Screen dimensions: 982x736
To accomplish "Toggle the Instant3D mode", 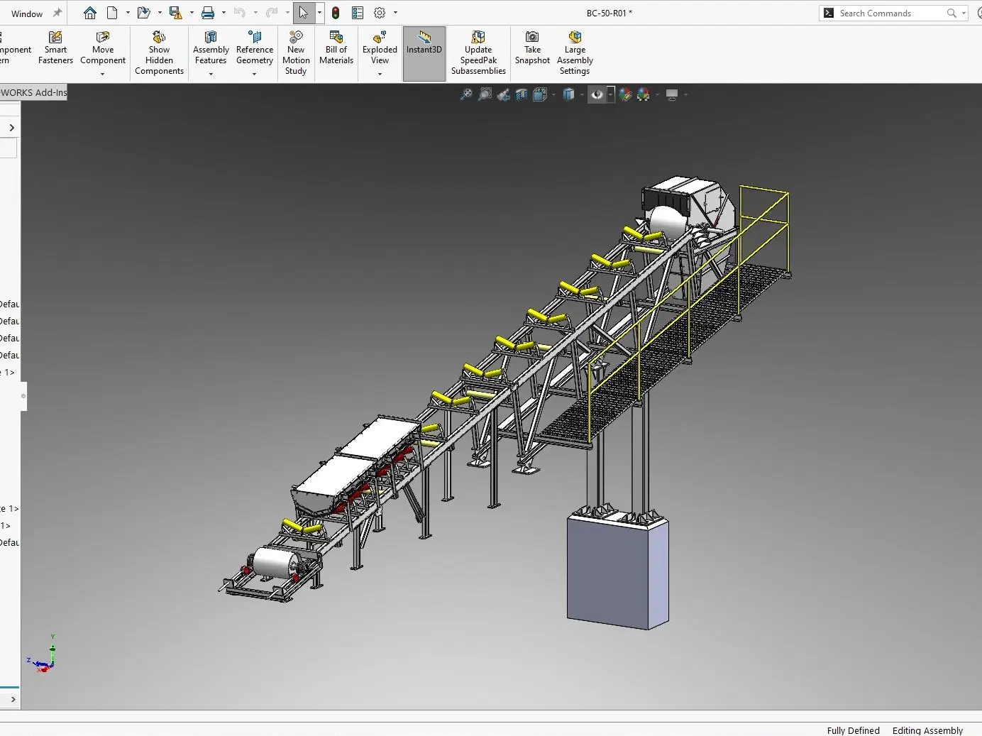I will pos(424,53).
